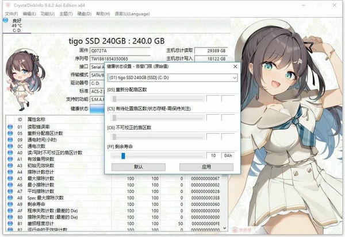Click status icon for A1 有效备用块数
This screenshot has width=345, height=237.
(10, 159)
